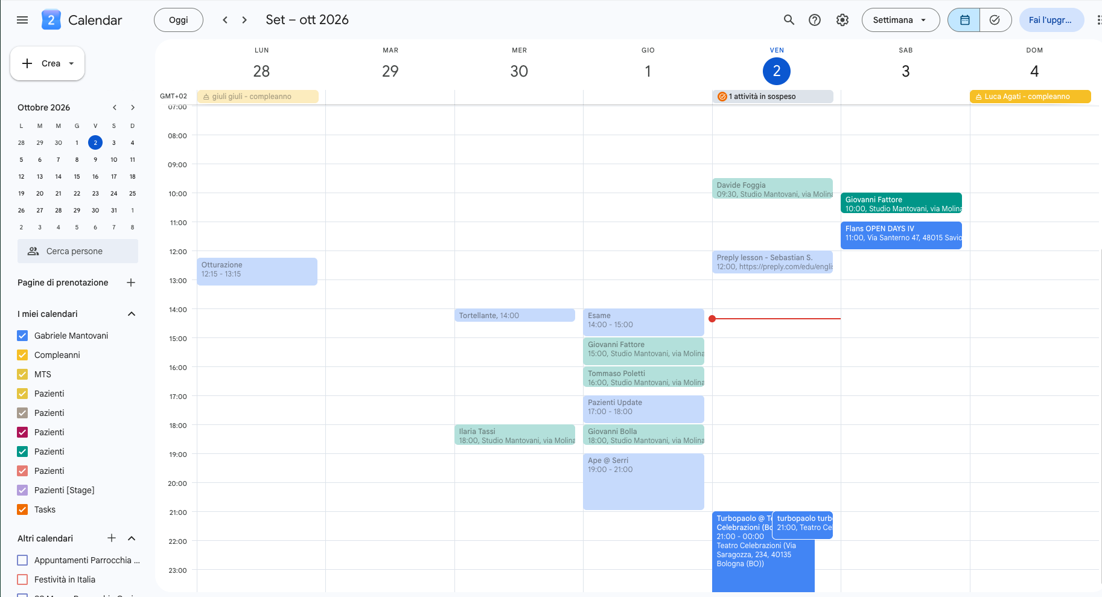
Task: Go to previous week arrow
Action: pos(225,20)
